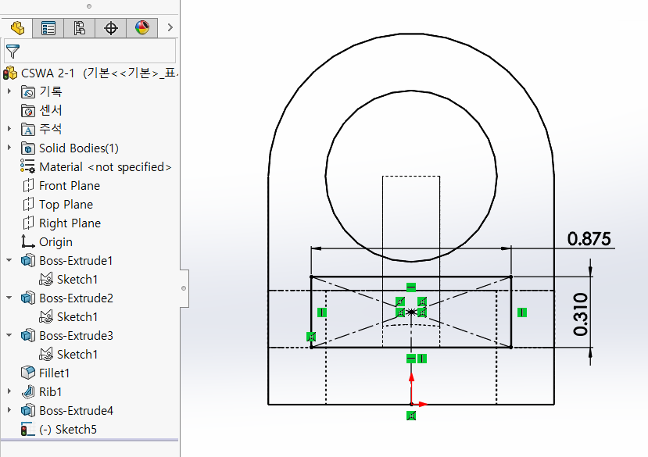The height and width of the screenshot is (457, 648).
Task: Click the Boss-Extrude2 feature icon
Action: pos(27,298)
